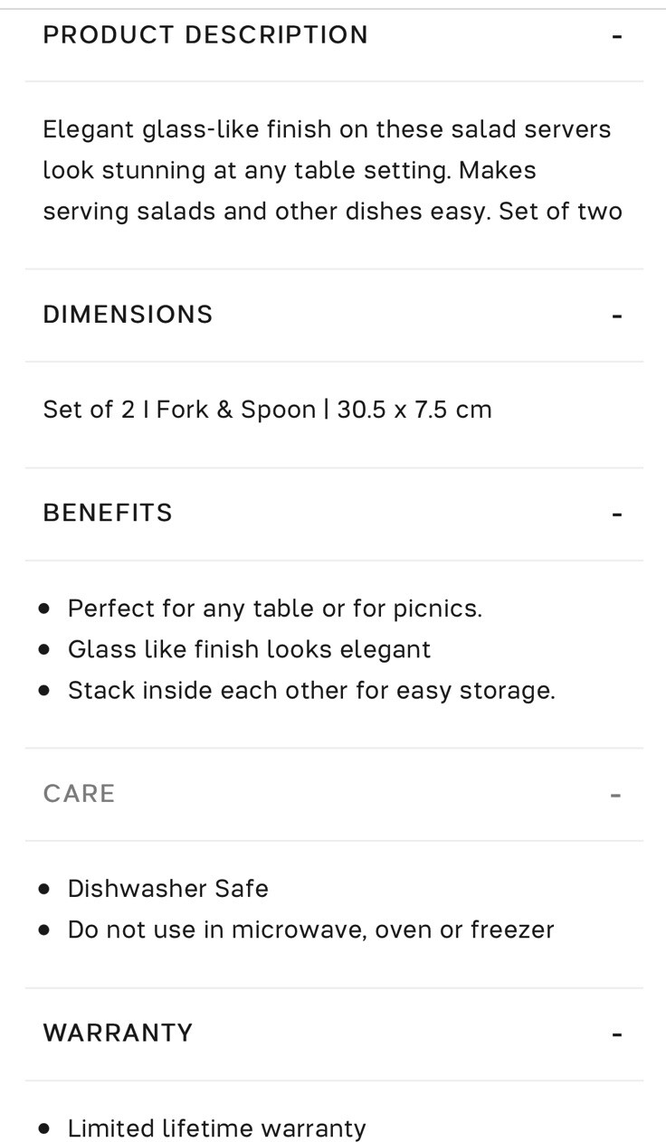Select 'Perfect for any table or for picnics' bullet

pos(275,608)
